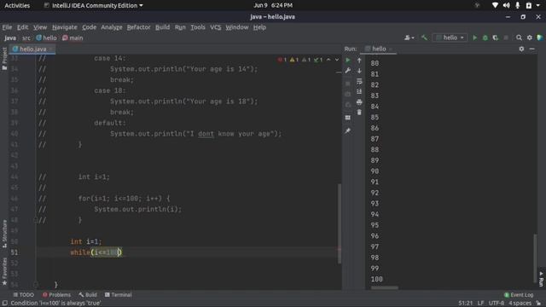Viewport: 546px width, 307px height.
Task: Click the Run console vertical scrollbar
Action: [535, 258]
